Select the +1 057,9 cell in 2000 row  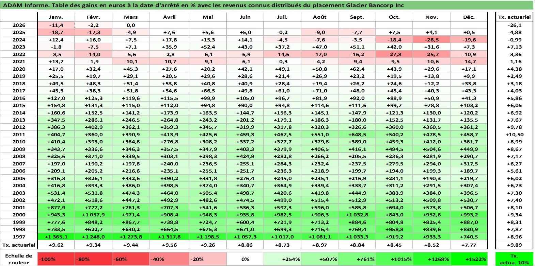[93, 215]
